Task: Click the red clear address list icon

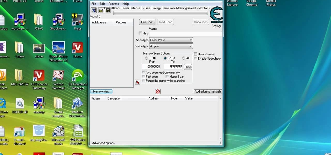Action: (158, 91)
